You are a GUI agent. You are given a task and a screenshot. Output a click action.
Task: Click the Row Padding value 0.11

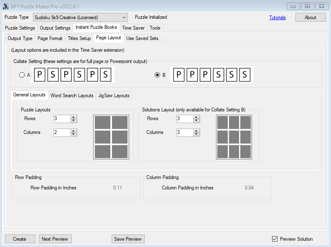pyautogui.click(x=117, y=188)
